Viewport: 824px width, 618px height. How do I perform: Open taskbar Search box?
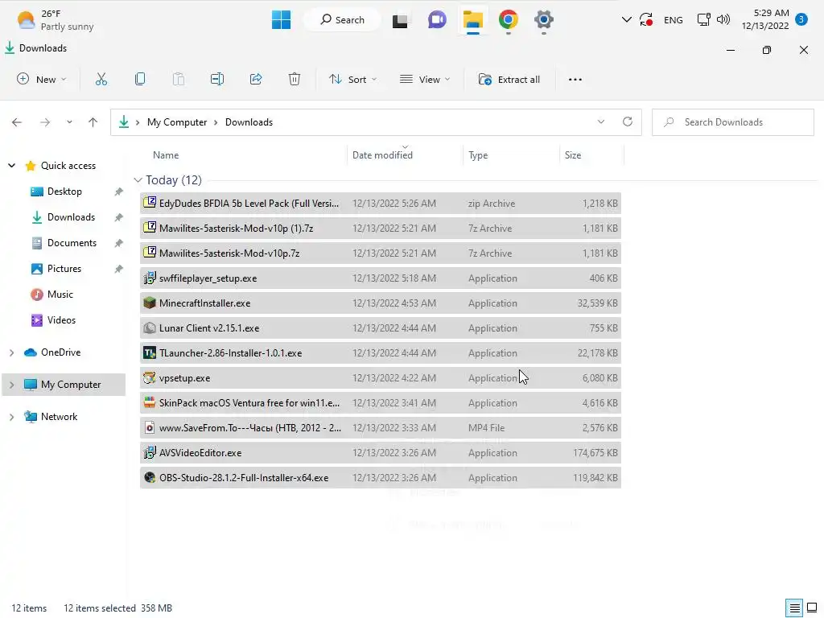tap(342, 20)
